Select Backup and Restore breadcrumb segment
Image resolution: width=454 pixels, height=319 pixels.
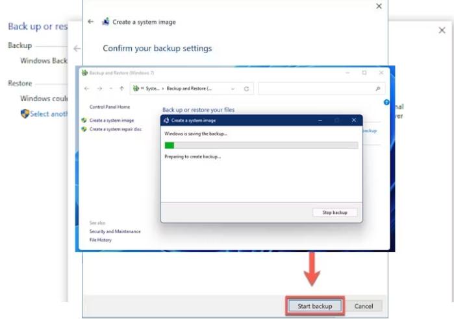(189, 88)
